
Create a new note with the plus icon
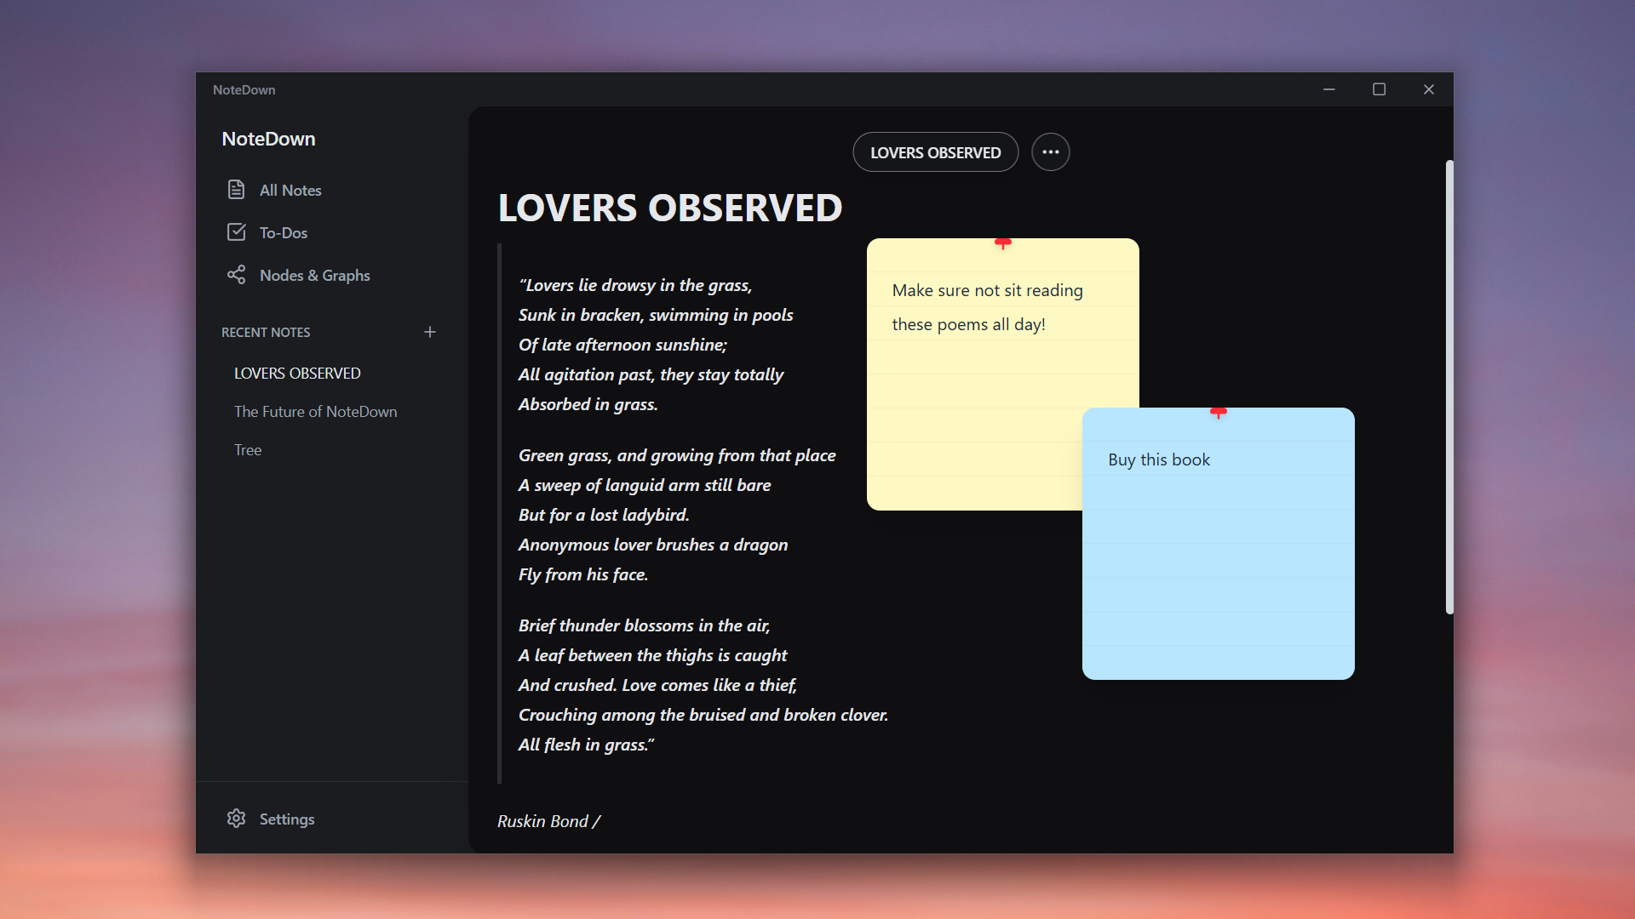[x=430, y=332]
